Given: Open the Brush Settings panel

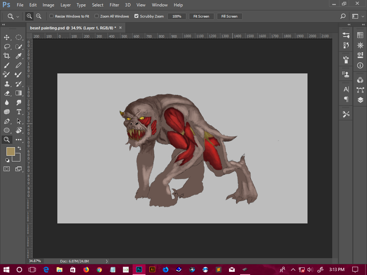Looking at the screenshot, I should click(345, 35).
